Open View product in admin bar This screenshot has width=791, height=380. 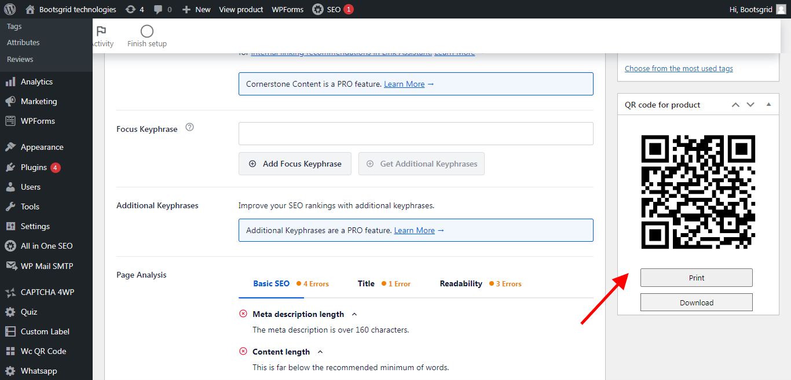[241, 9]
